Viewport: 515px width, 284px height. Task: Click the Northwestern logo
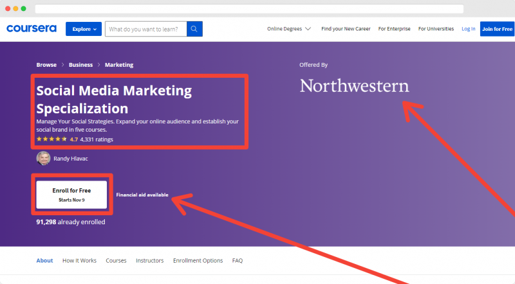[x=355, y=86]
